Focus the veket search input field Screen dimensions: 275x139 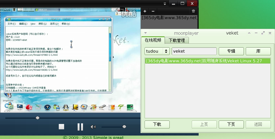(194, 51)
